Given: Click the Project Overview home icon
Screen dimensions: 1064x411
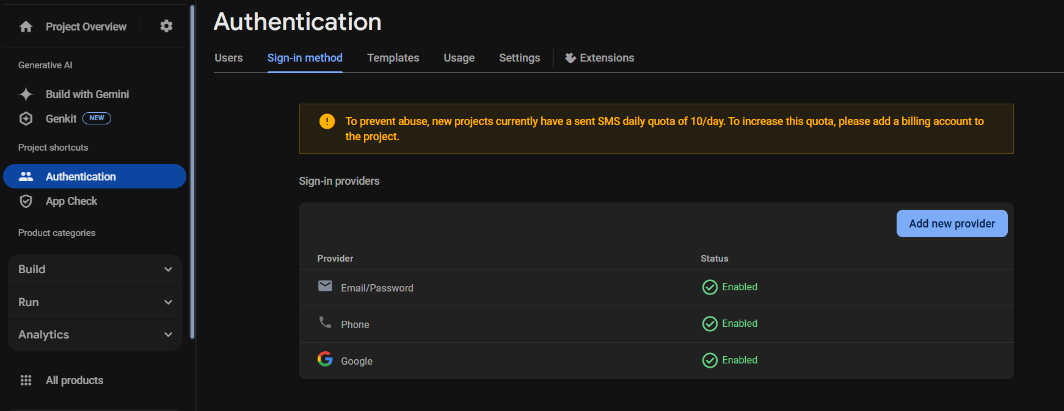Looking at the screenshot, I should pos(26,27).
